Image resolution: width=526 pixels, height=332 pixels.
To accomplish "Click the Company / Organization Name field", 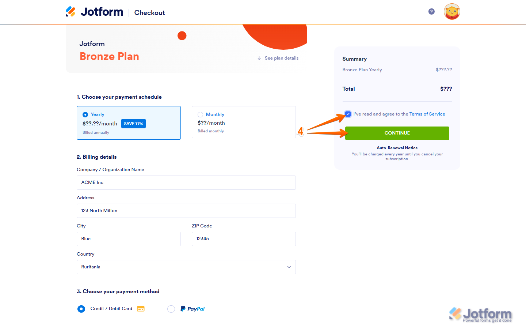I will (186, 182).
